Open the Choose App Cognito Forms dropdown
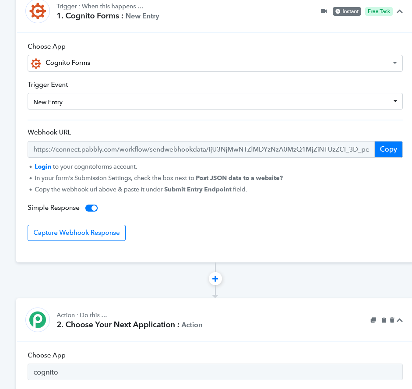 click(215, 63)
